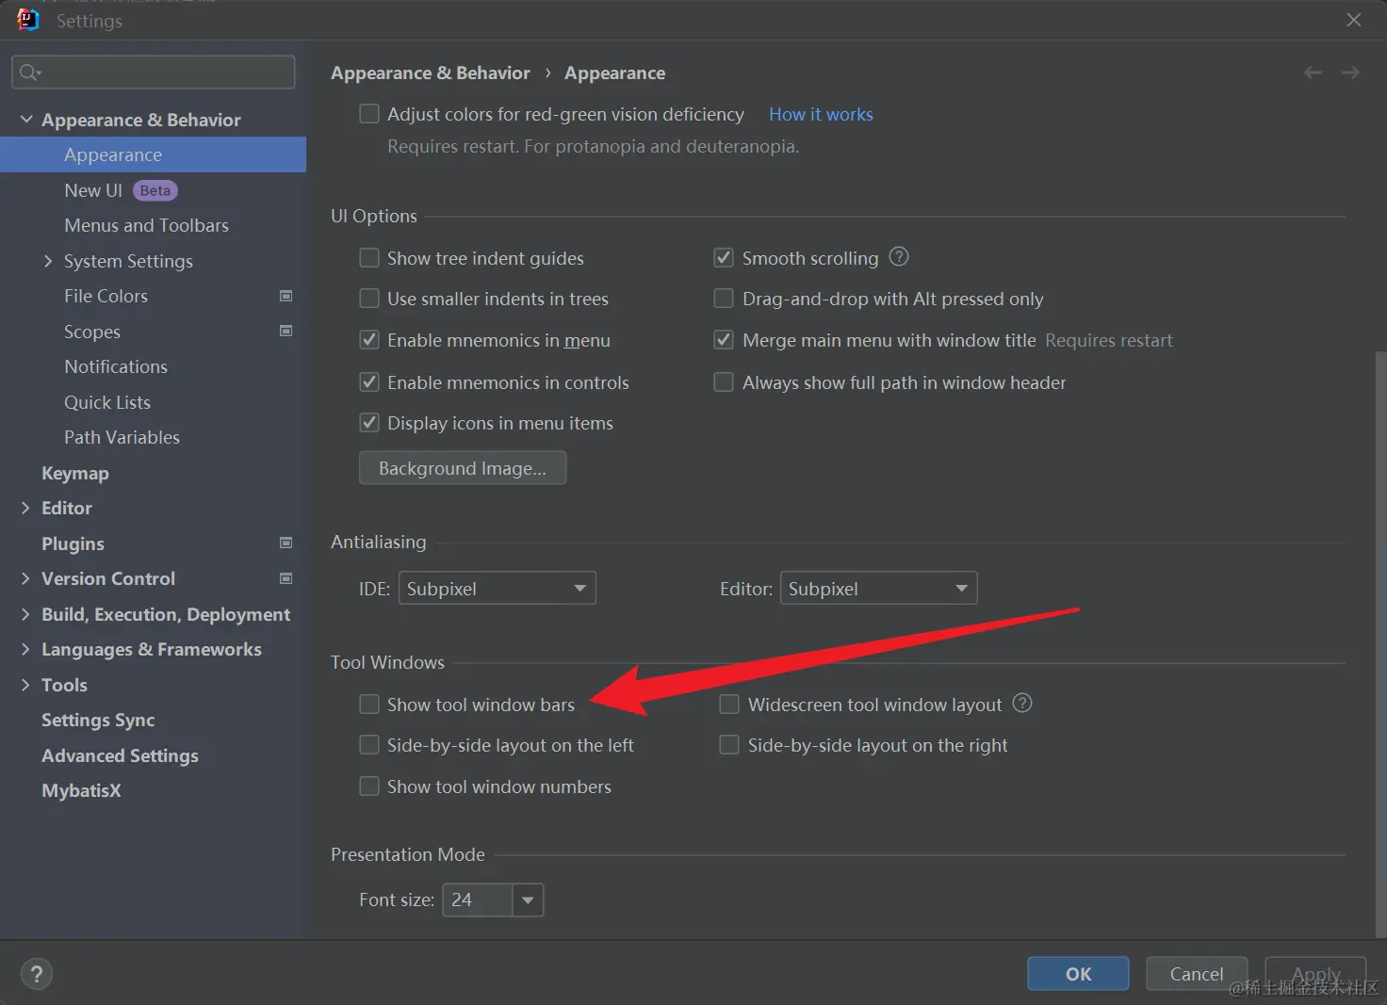Expand the Editor settings tree node

25,508
